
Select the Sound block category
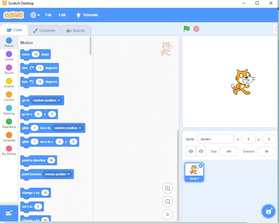9,70
